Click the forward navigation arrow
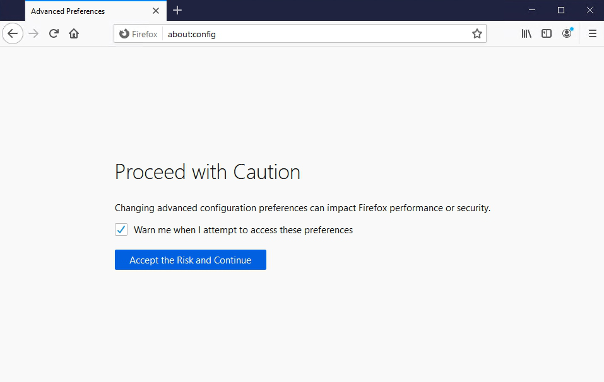Screen dimensions: 604x382 tap(33, 34)
